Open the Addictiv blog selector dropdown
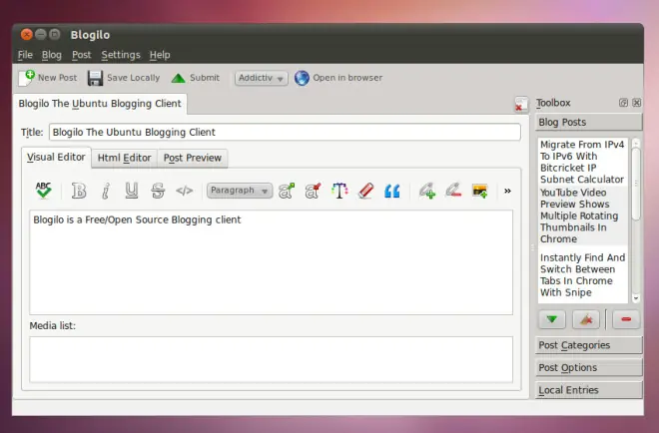Image resolution: width=659 pixels, height=433 pixels. (261, 78)
